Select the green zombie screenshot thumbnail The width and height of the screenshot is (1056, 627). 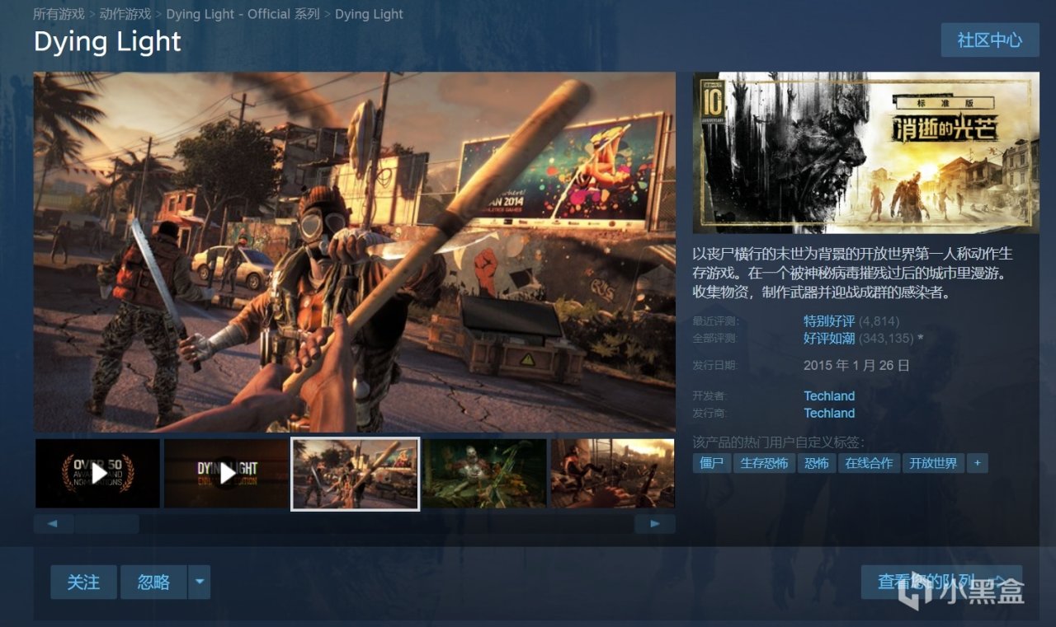(484, 473)
